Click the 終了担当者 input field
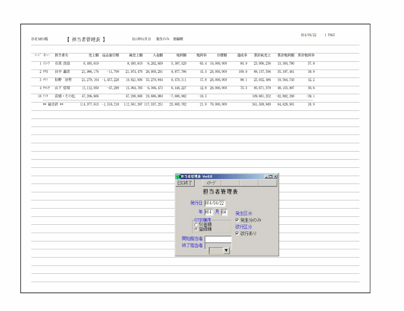The height and width of the screenshot is (311, 404). 218,245
